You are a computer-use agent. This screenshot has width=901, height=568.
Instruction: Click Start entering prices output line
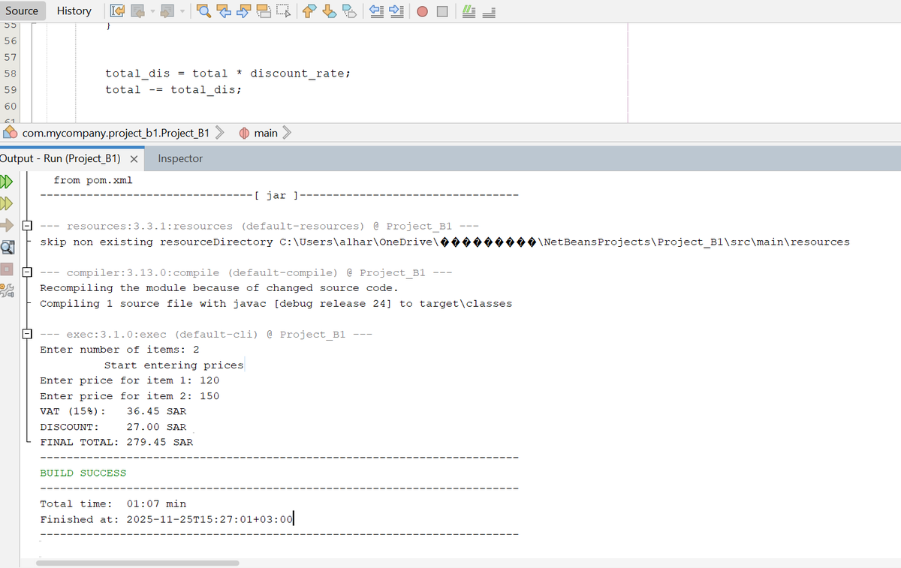pos(173,365)
